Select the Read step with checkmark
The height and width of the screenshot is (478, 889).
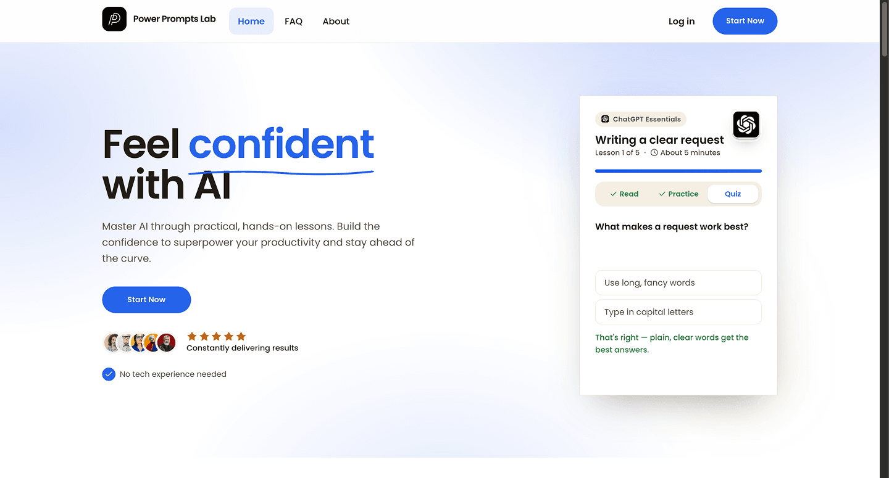coord(624,194)
